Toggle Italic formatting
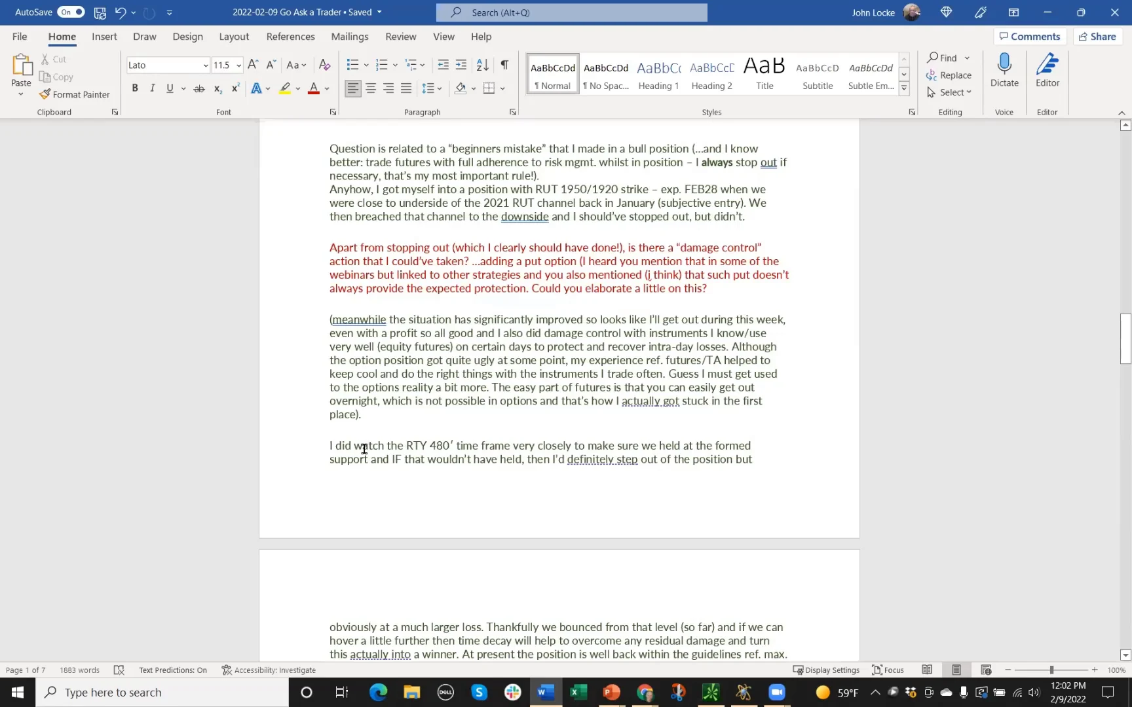 pos(152,88)
